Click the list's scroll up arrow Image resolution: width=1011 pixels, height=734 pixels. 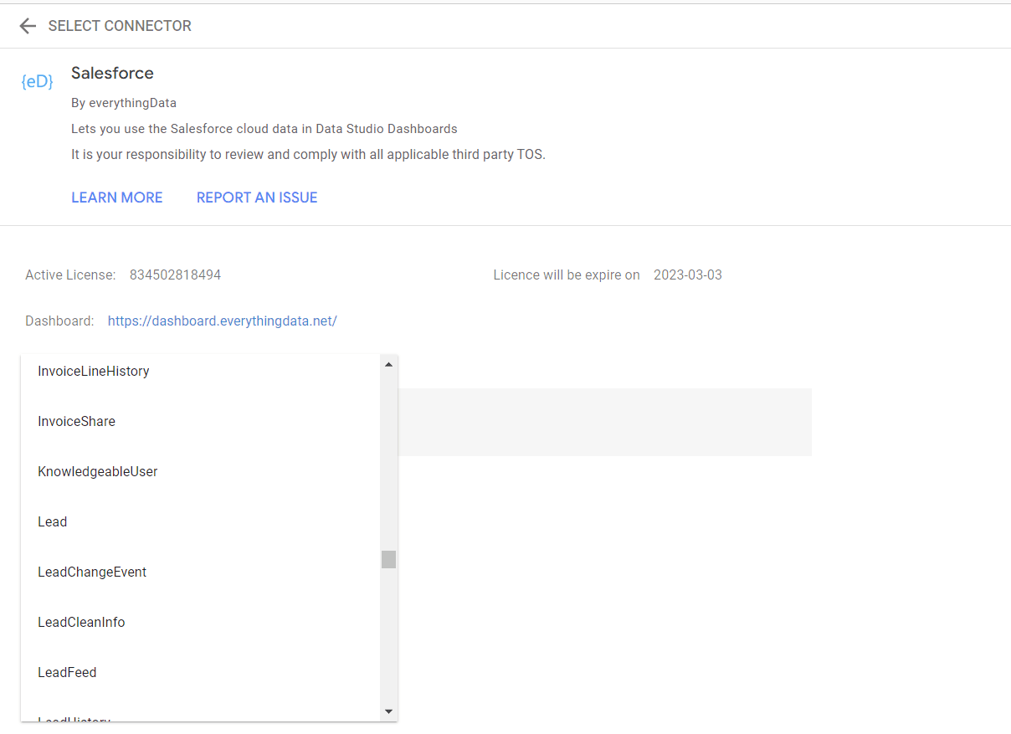point(388,364)
